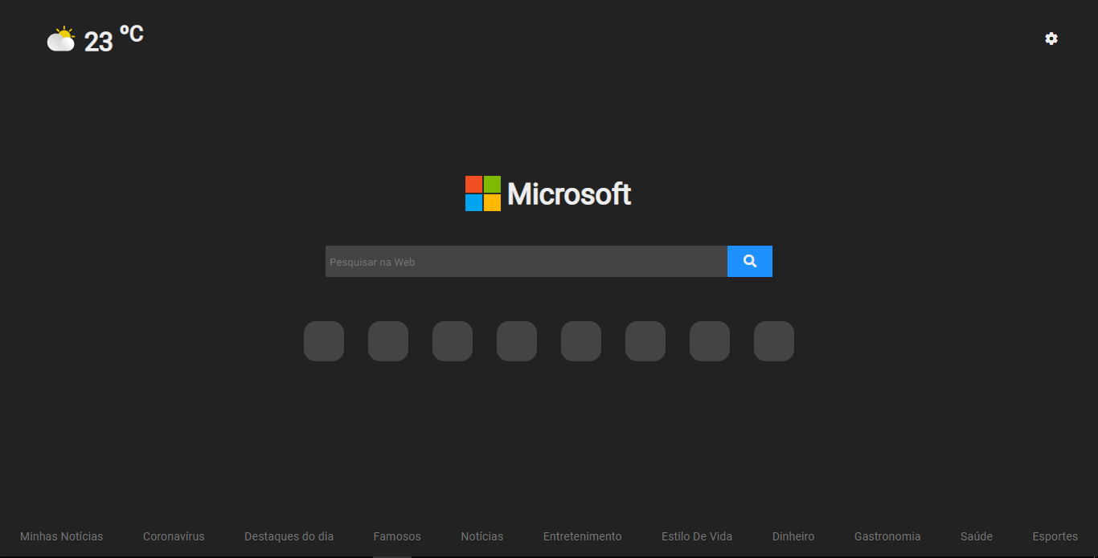Click the weather icon
1098x558 pixels.
pyautogui.click(x=61, y=38)
